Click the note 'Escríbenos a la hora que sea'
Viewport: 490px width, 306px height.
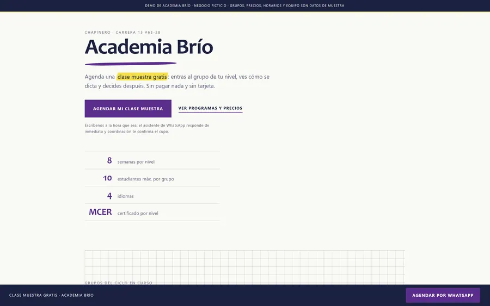tap(147, 128)
